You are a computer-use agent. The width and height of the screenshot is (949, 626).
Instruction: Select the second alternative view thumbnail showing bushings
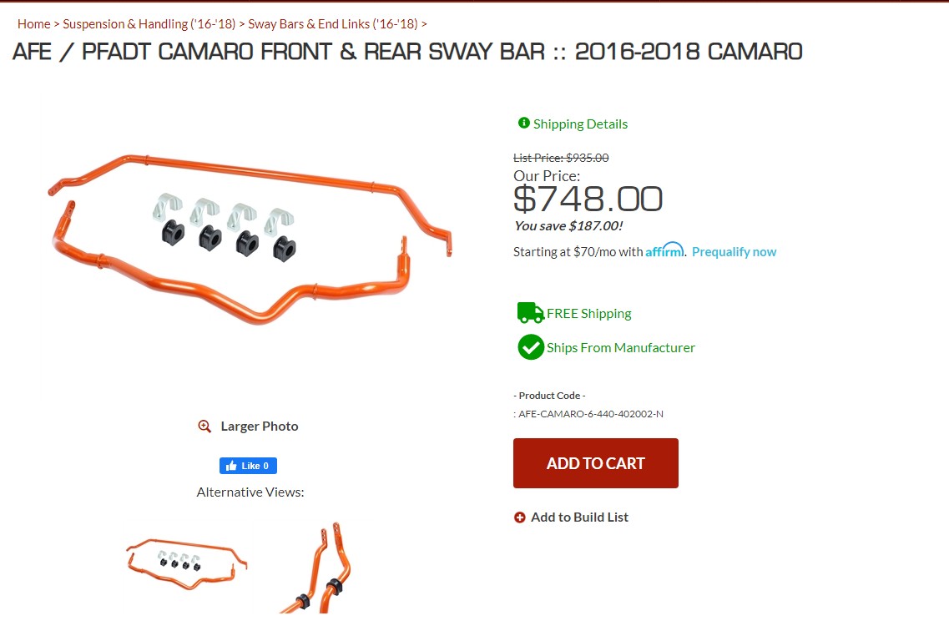click(316, 568)
